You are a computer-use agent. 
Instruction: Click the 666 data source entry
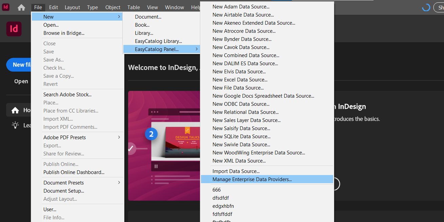point(217,190)
